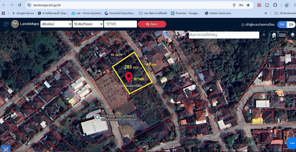Click the grid keyboard icon on map
Image resolution: width=296 pixels, height=152 pixels.
point(282,35)
